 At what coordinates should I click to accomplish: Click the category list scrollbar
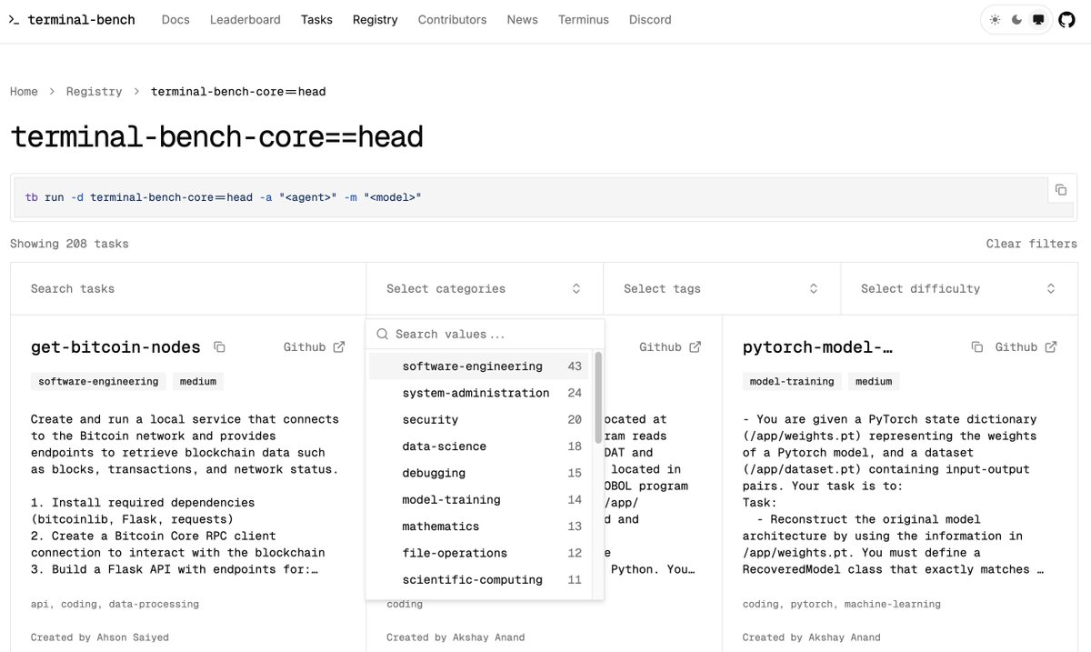coord(597,396)
